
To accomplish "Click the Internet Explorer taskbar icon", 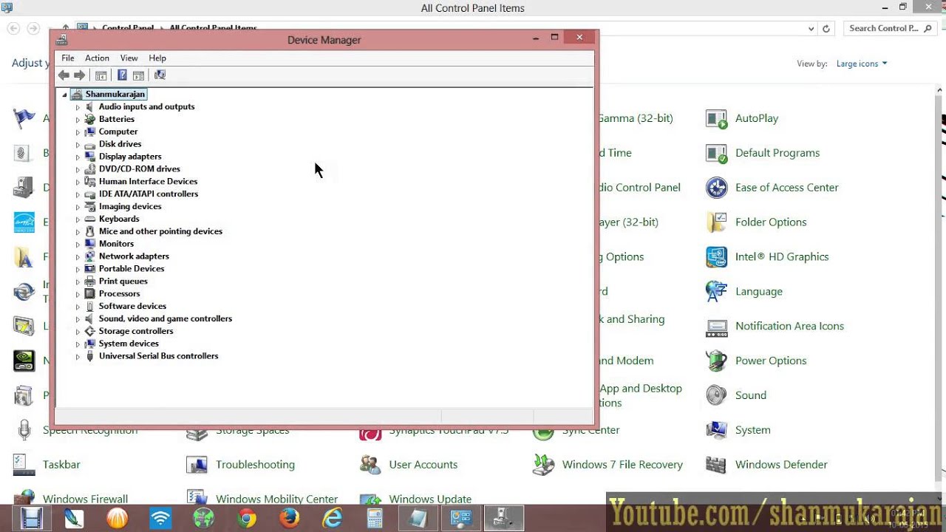I will point(332,519).
